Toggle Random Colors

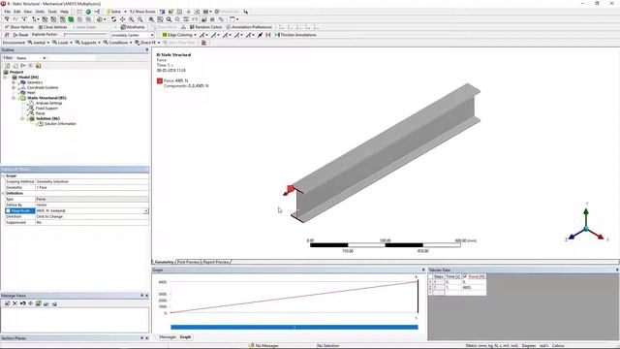click(205, 27)
